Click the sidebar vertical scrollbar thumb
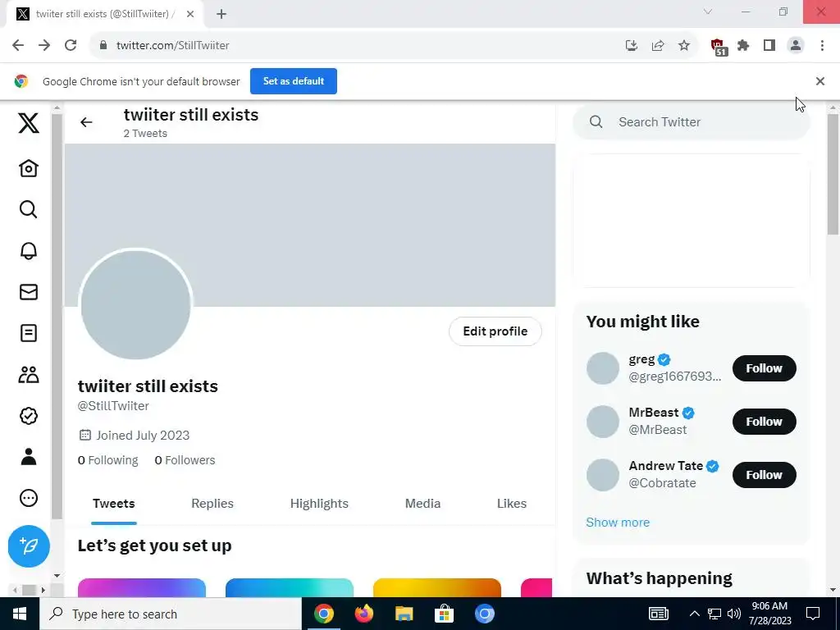Screen dimensions: 840x630 (x=57, y=316)
